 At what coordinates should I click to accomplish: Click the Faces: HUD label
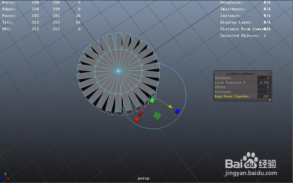9,16
